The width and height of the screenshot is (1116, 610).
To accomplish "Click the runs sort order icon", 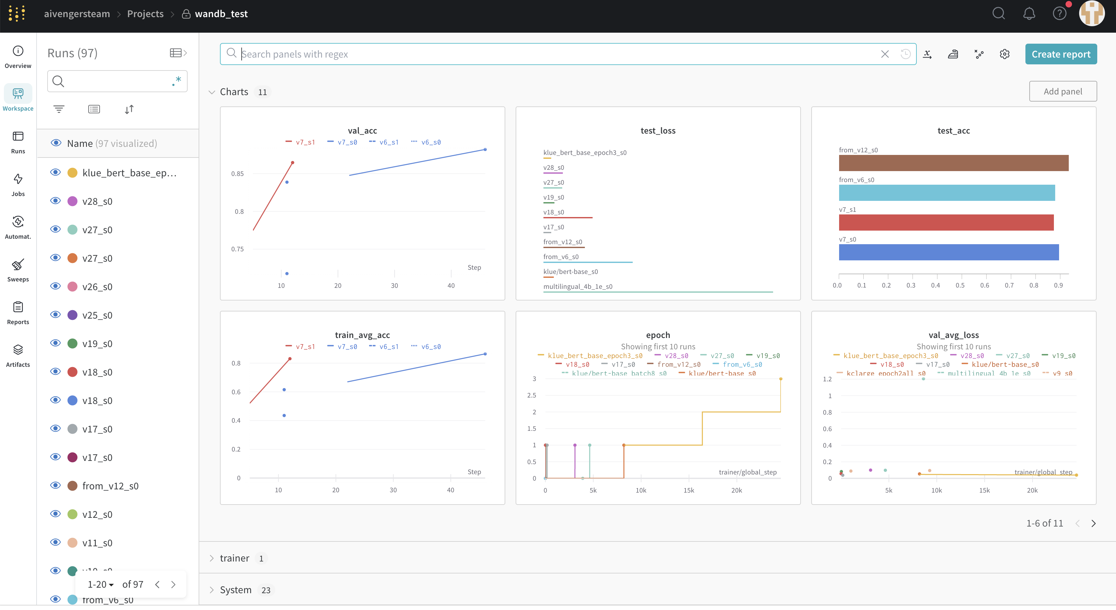I will [x=129, y=109].
